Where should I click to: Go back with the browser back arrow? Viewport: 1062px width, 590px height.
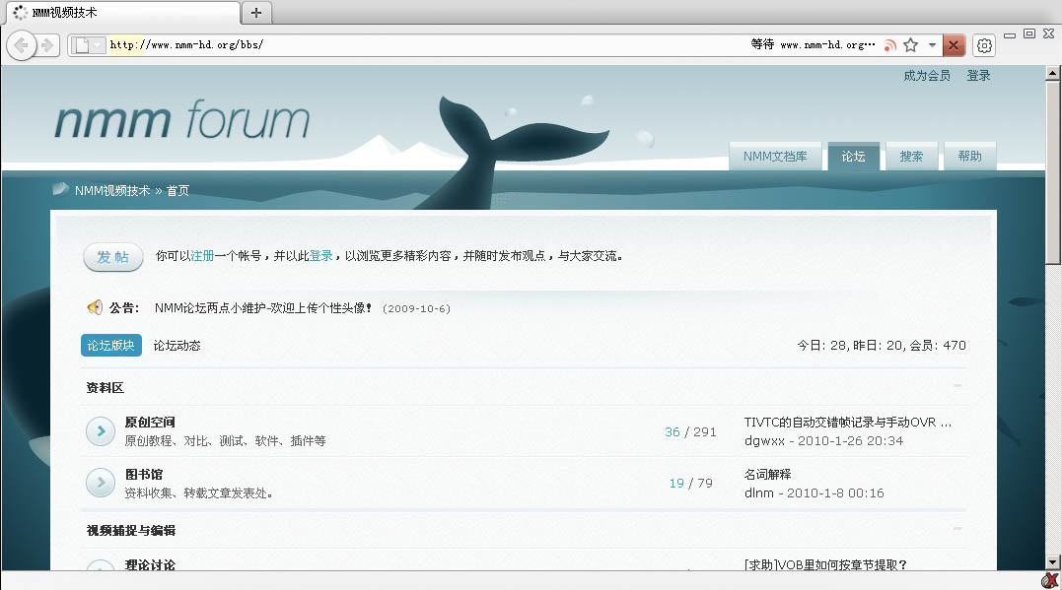[21, 45]
